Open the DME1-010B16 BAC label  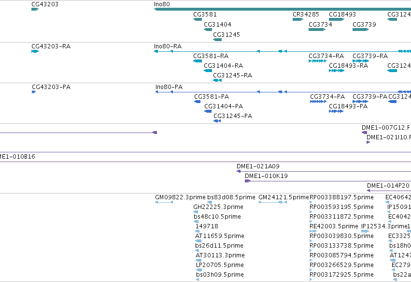[17, 157]
